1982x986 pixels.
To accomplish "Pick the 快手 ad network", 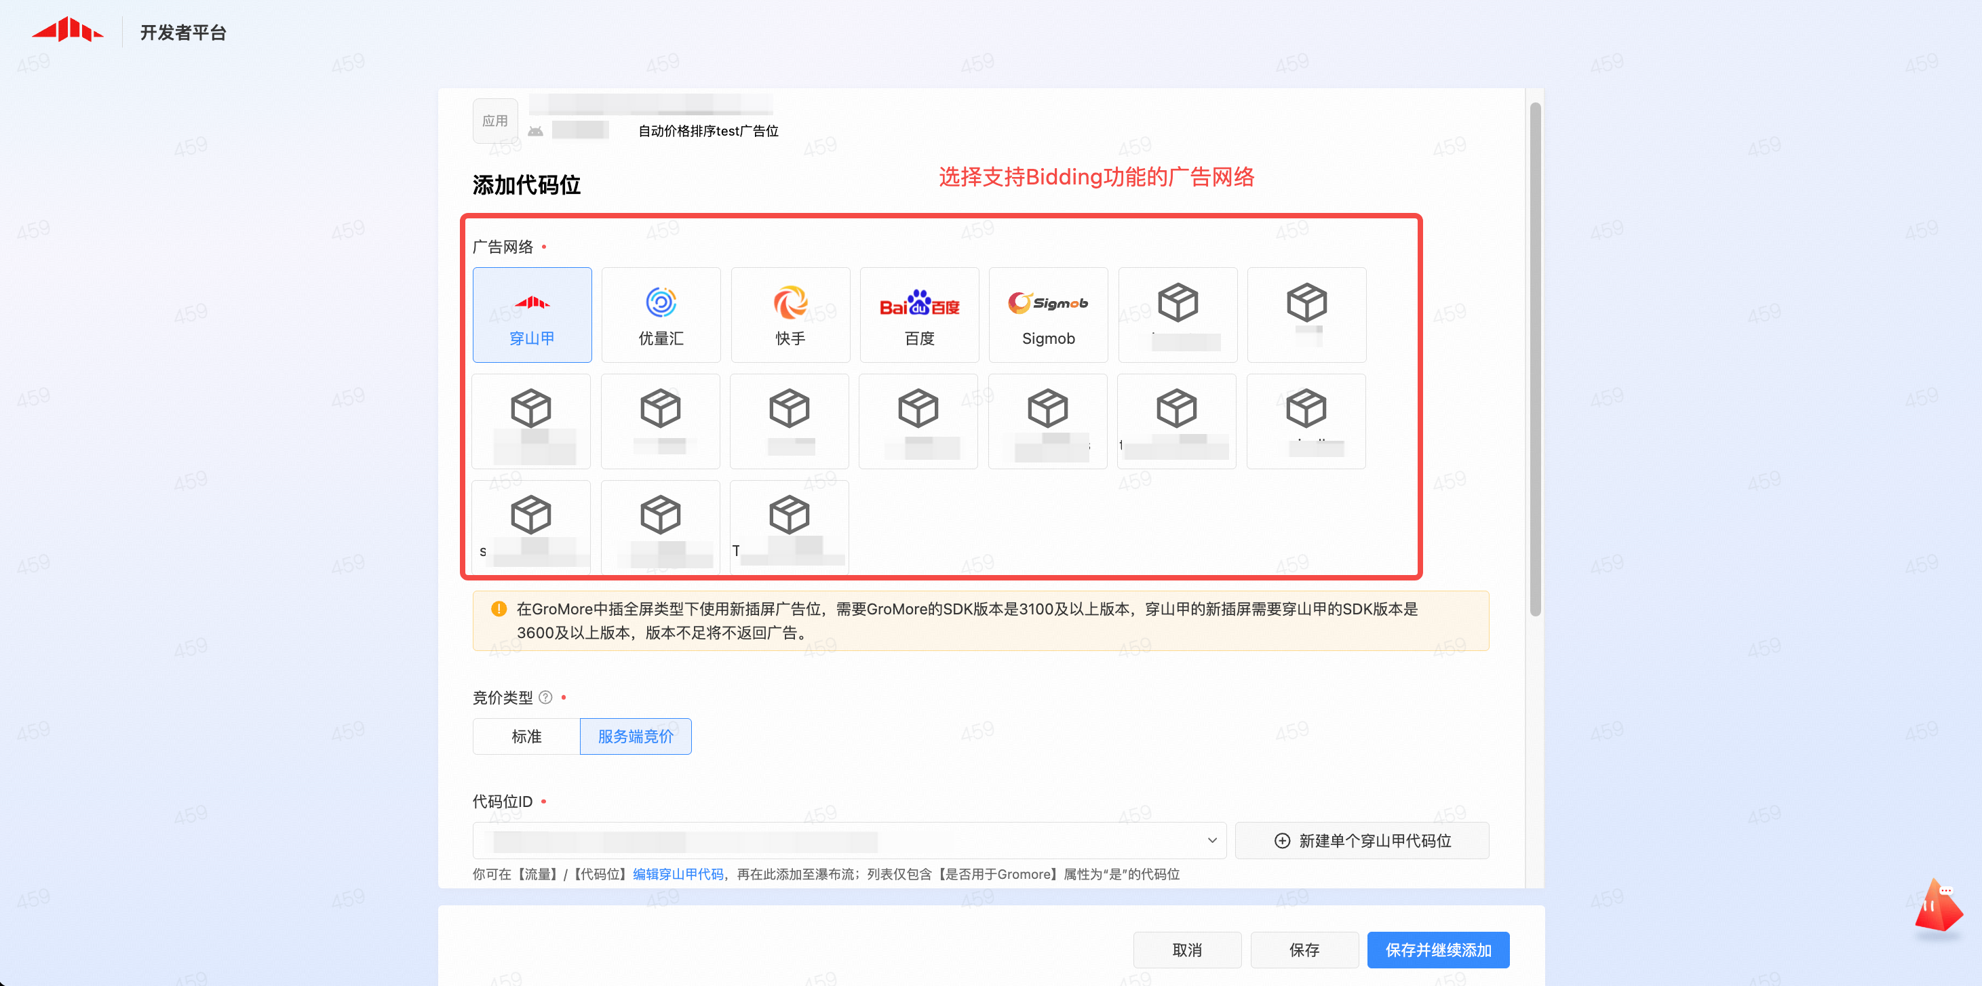I will coord(790,315).
